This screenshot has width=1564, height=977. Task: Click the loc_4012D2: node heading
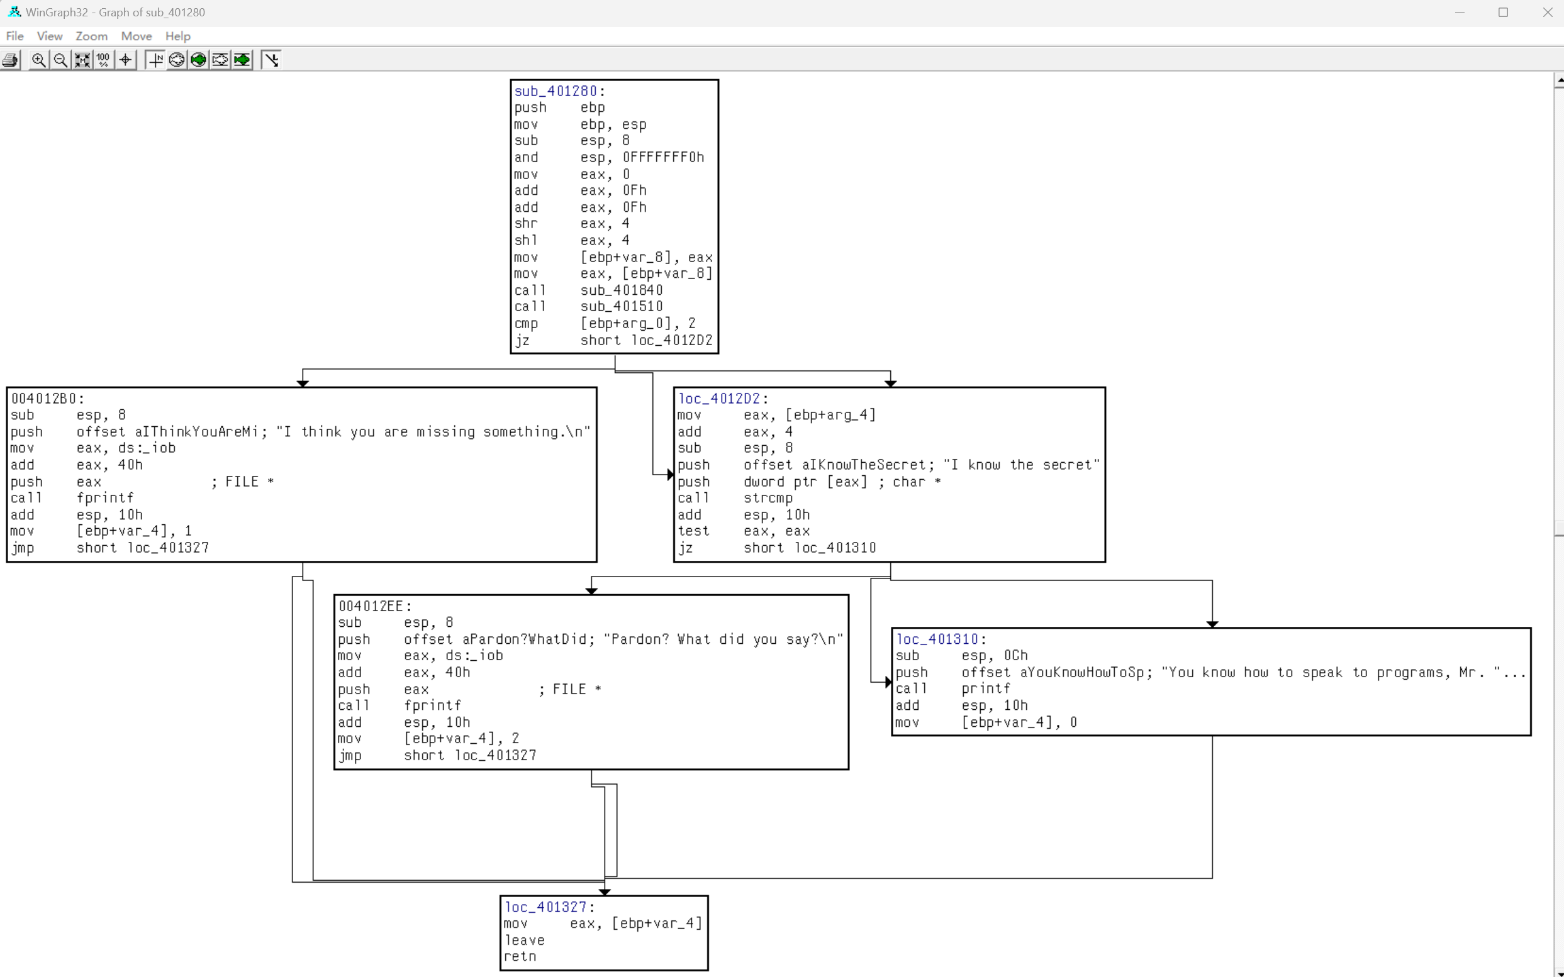[723, 399]
